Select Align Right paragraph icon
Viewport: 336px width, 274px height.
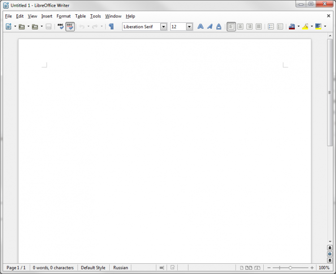(250, 26)
